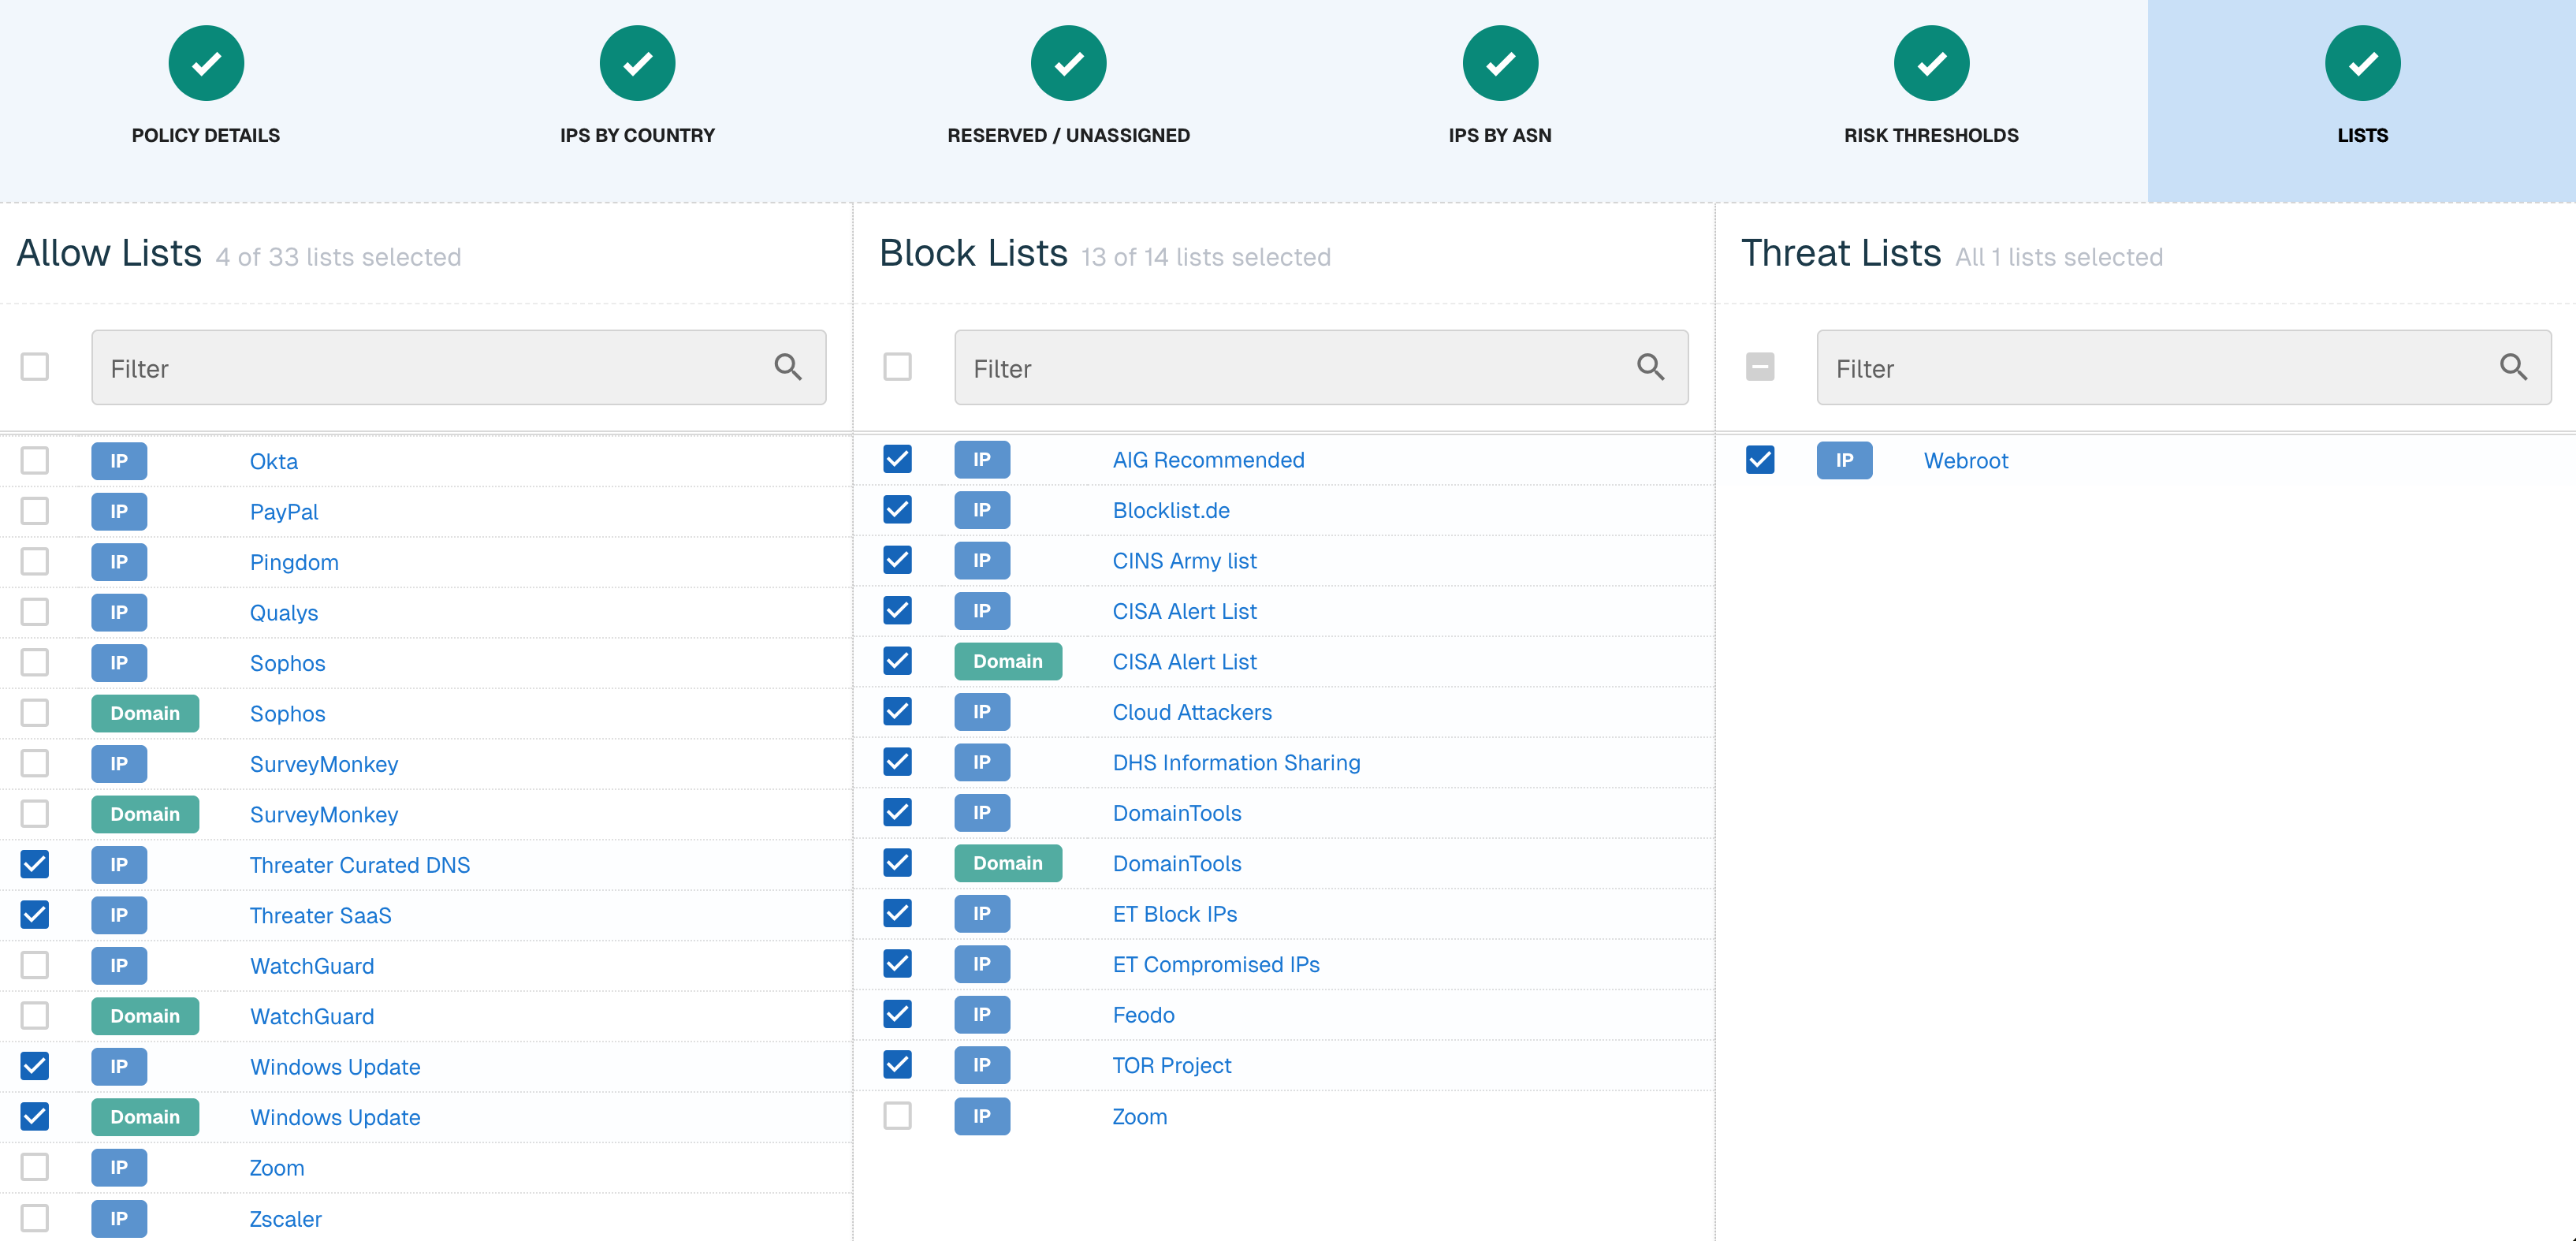Open the ET Compromised IPs link
Viewport: 2576px width, 1241px height.
[1216, 964]
